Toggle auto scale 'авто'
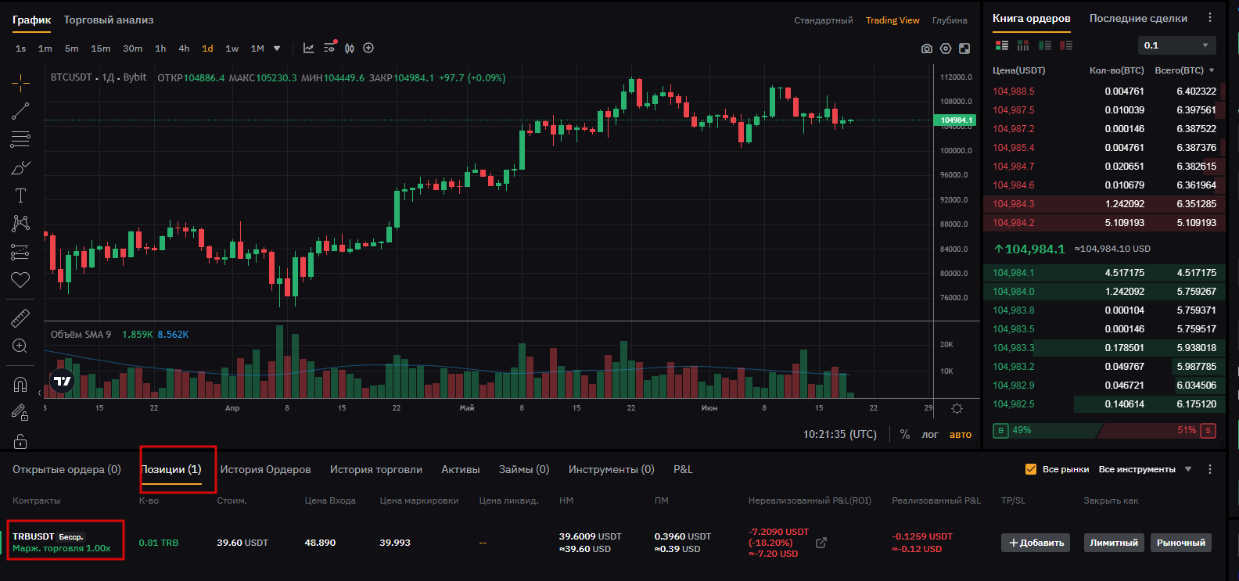The image size is (1239, 581). [961, 435]
